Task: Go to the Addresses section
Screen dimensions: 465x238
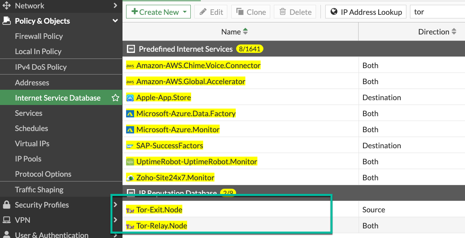Action: point(32,83)
